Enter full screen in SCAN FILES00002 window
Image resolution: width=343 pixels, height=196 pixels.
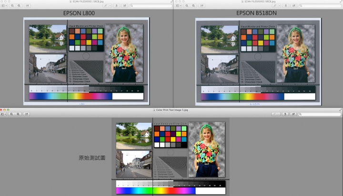point(341,1)
